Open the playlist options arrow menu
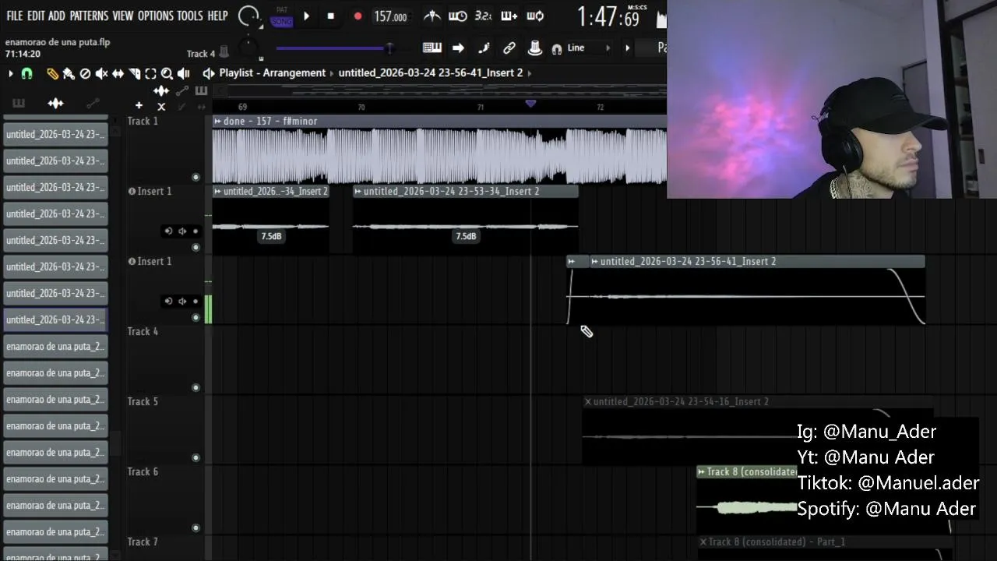The image size is (997, 561). [10, 74]
